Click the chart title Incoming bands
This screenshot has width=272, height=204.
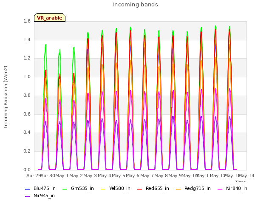[x=136, y=5]
